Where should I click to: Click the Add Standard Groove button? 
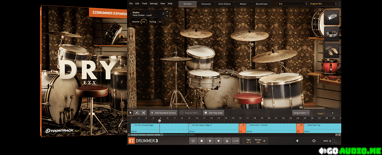163,113
